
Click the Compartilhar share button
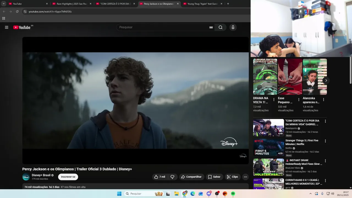click(x=192, y=177)
